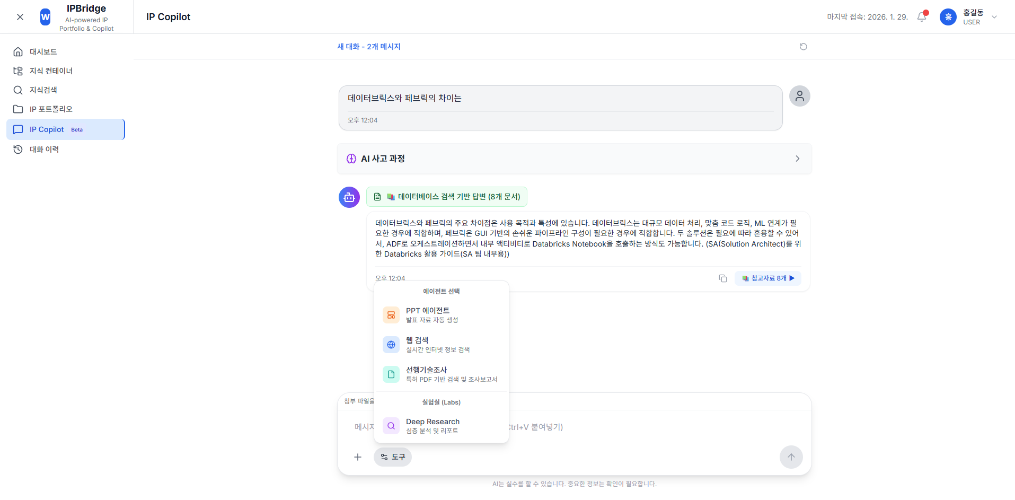
Task: Expand the AI 사고 과정 section
Action: pos(574,159)
